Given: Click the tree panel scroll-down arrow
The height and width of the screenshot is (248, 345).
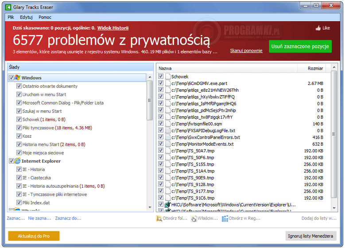Looking at the screenshot, I should [x=150, y=207].
